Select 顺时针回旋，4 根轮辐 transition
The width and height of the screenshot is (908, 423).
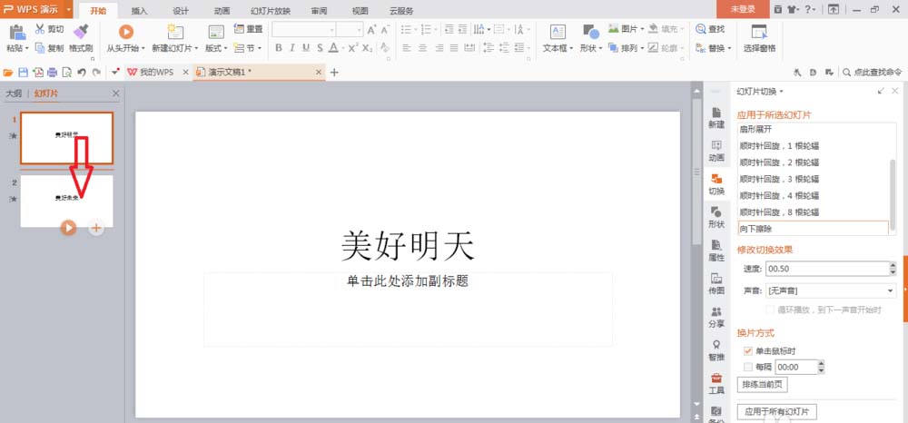pyautogui.click(x=813, y=195)
